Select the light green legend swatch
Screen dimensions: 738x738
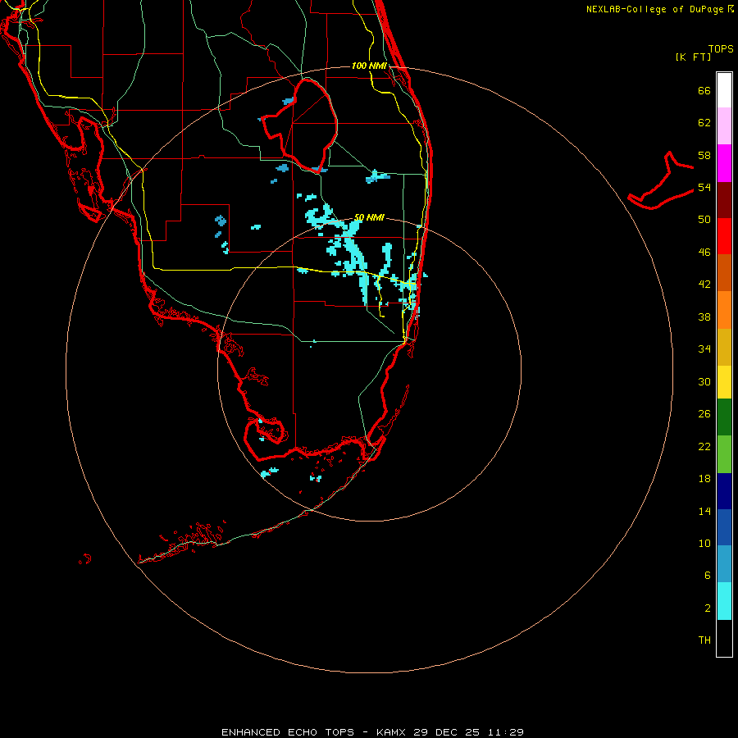click(x=724, y=454)
